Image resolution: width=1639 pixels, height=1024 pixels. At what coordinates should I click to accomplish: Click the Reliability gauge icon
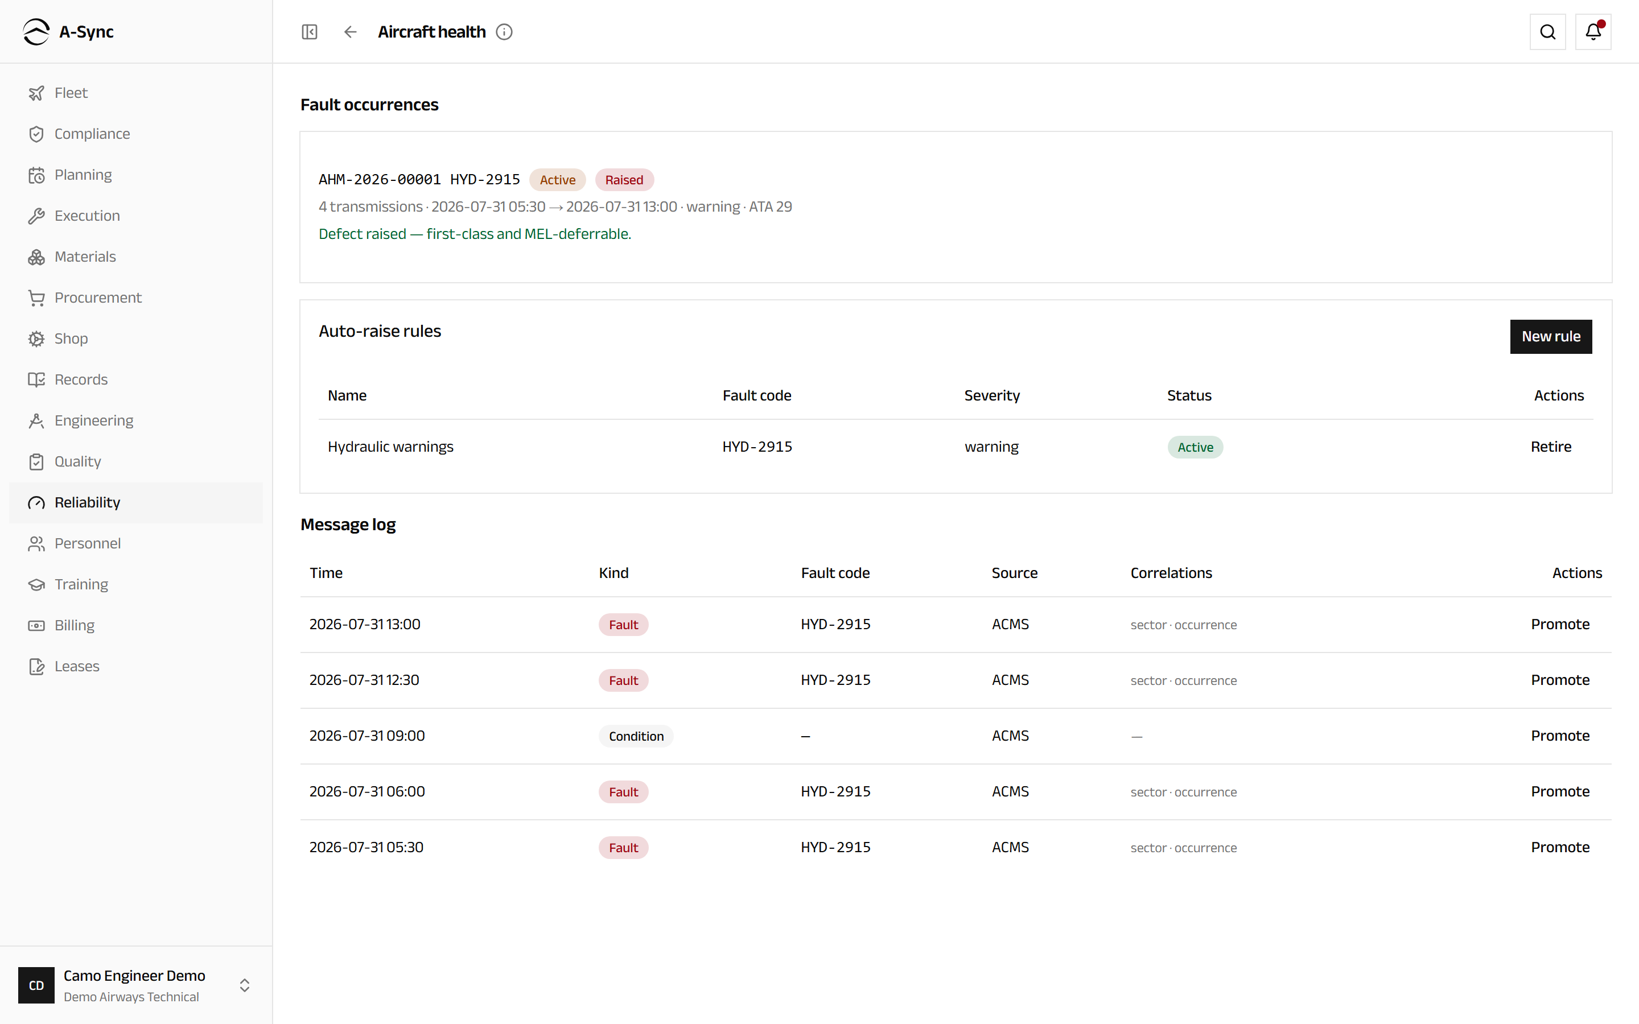(36, 502)
